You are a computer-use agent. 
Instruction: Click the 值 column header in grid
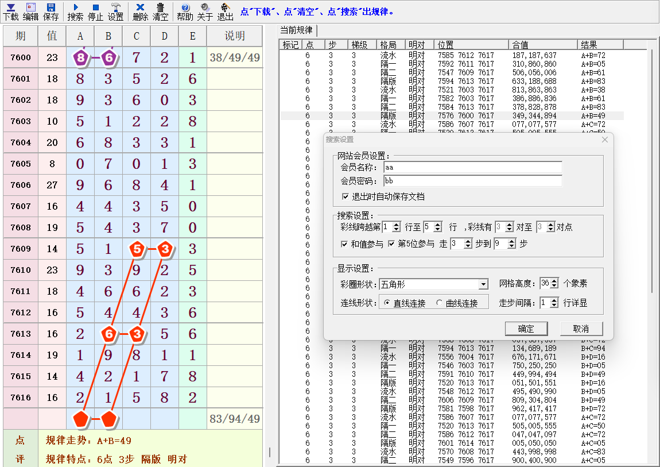[52, 36]
